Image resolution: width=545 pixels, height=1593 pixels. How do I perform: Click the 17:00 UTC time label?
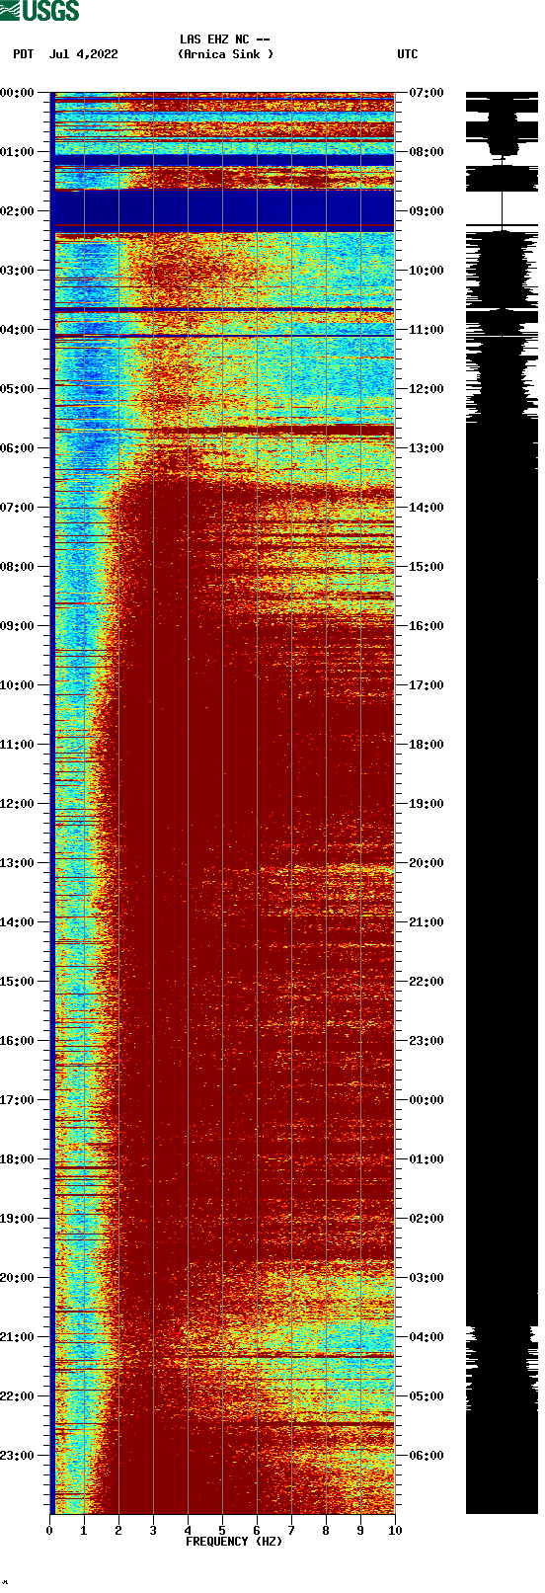coord(427,685)
